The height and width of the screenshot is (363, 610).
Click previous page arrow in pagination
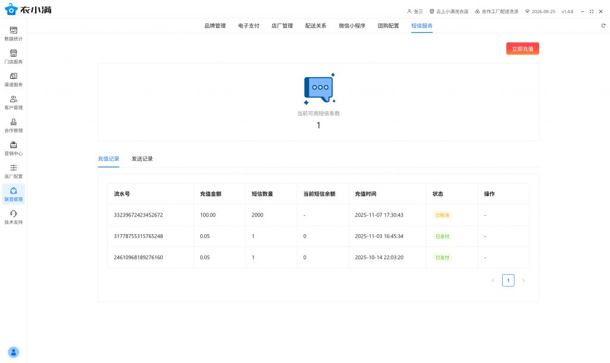pos(493,280)
